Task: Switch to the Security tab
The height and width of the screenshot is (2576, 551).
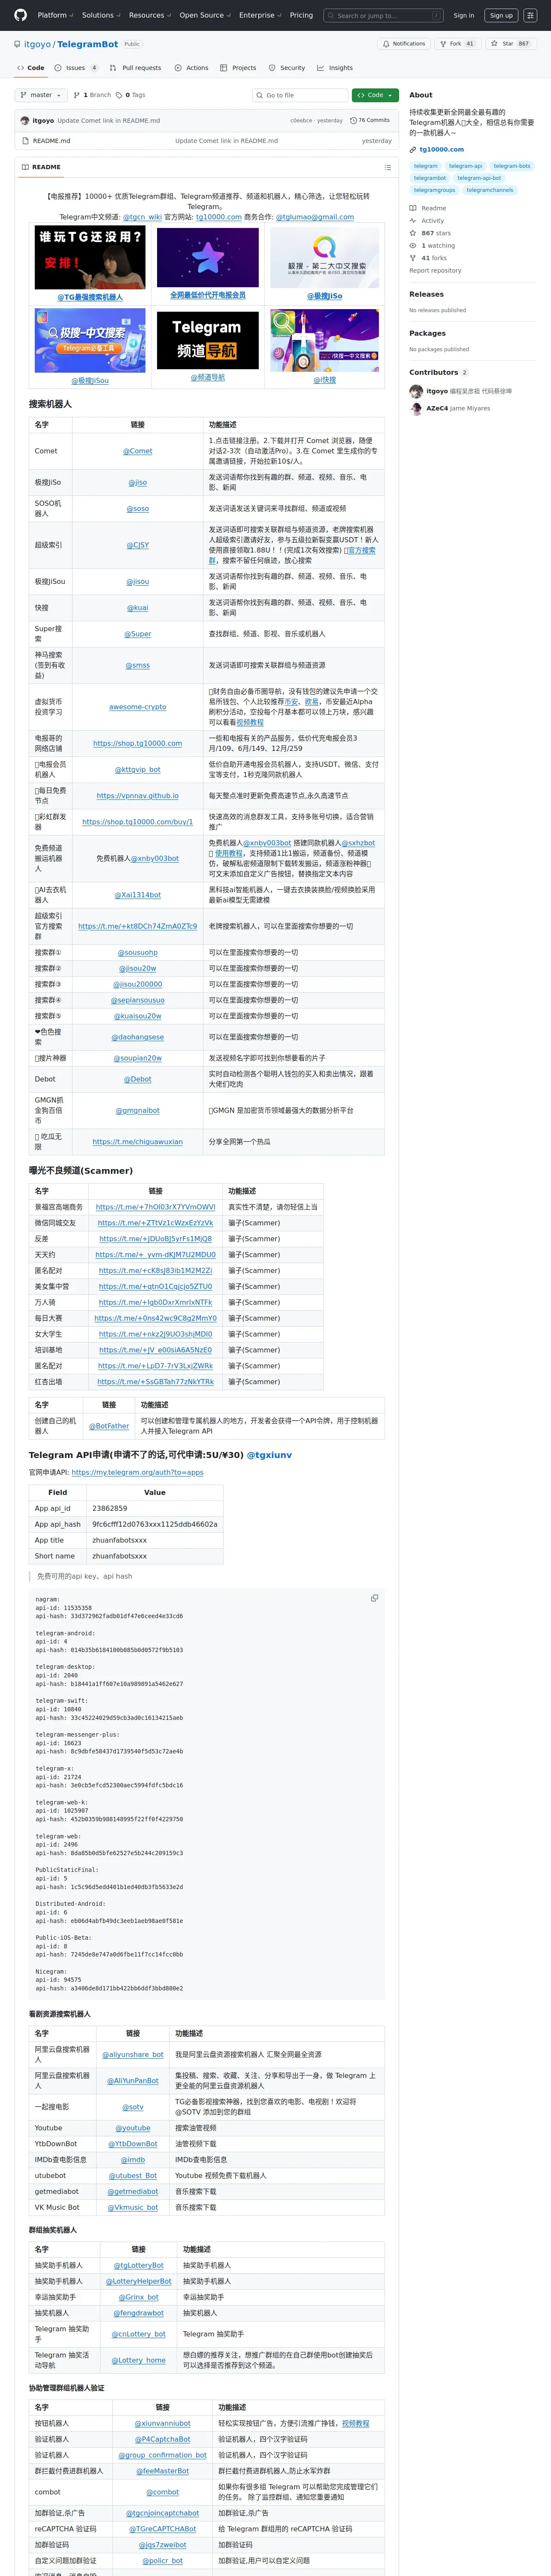Action: [x=287, y=68]
